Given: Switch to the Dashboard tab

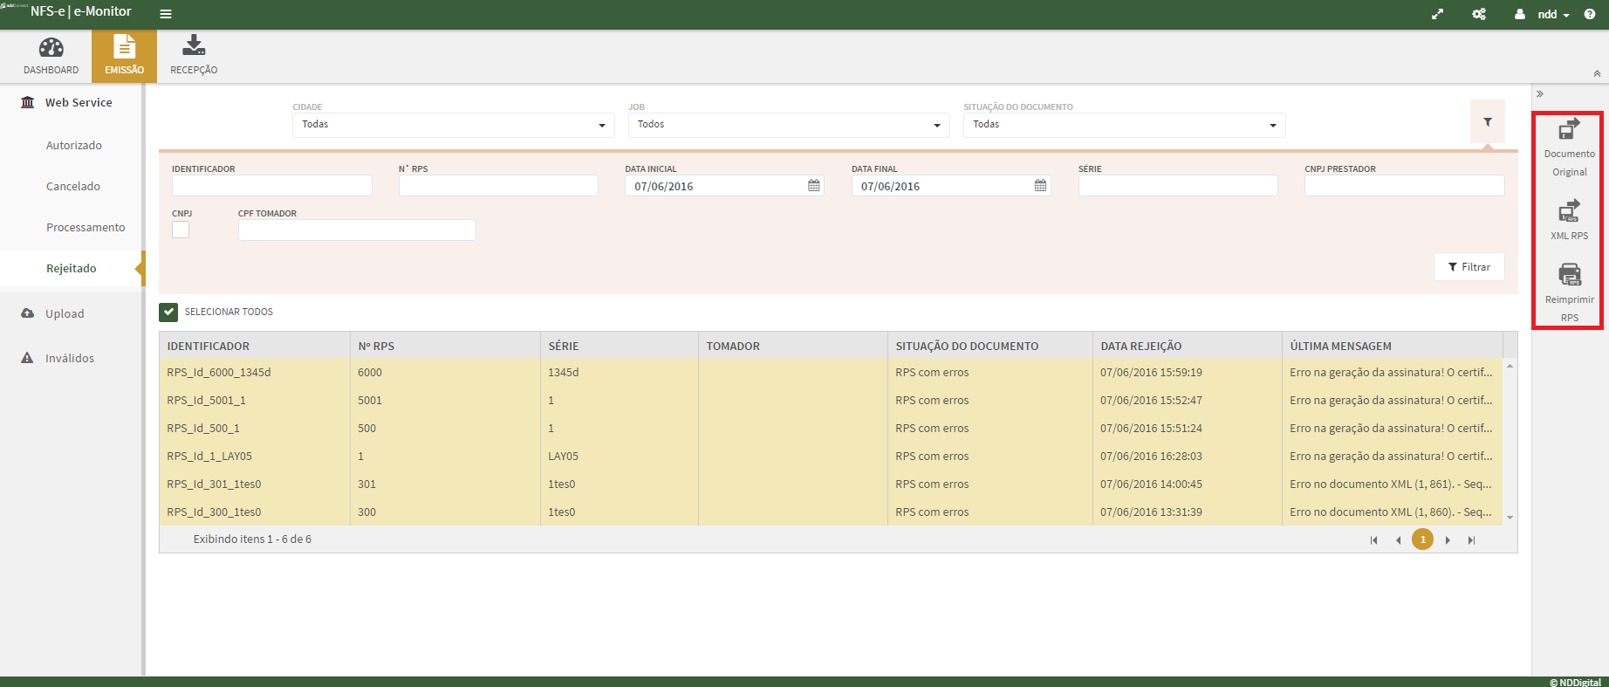Looking at the screenshot, I should tap(51, 56).
